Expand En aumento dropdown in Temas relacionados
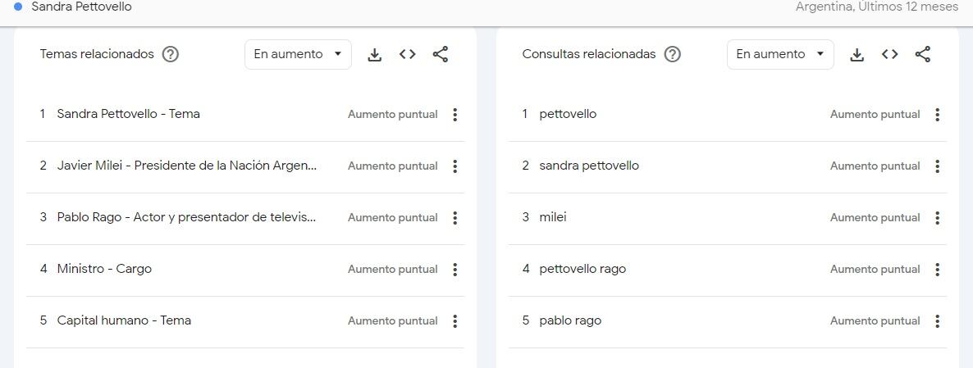 (298, 55)
